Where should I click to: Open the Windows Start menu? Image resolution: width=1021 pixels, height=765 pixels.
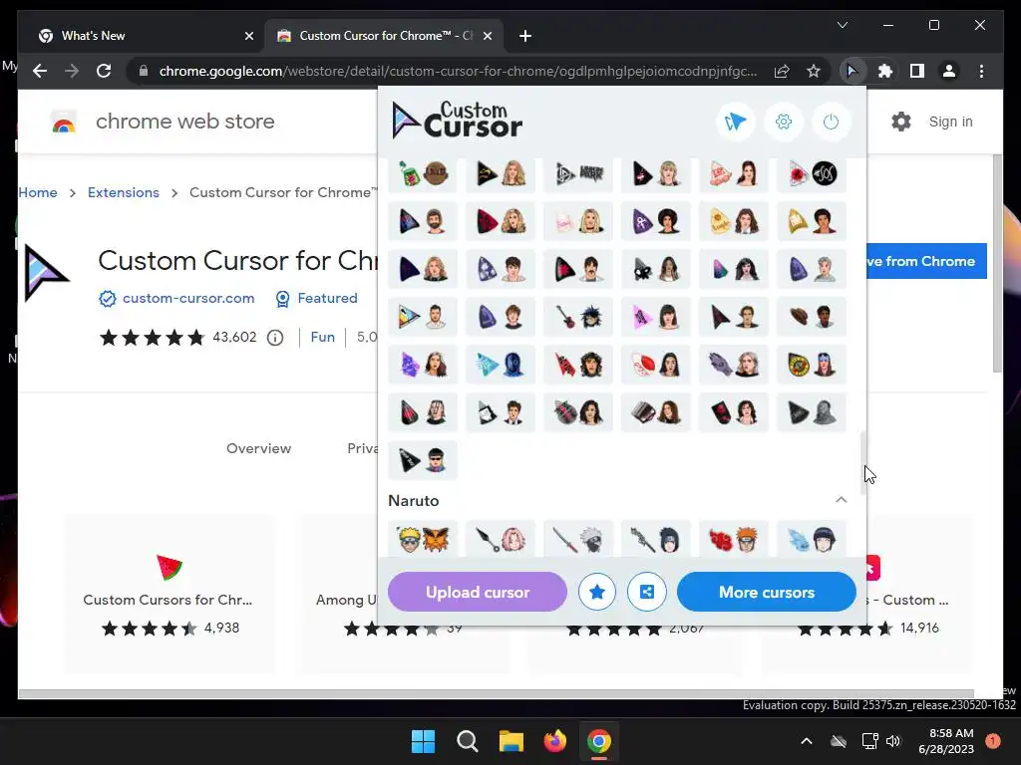point(423,741)
